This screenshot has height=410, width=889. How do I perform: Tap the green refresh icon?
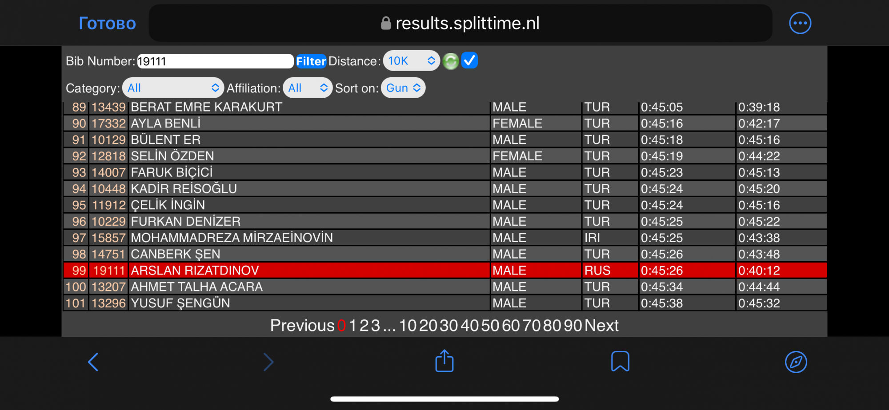450,61
